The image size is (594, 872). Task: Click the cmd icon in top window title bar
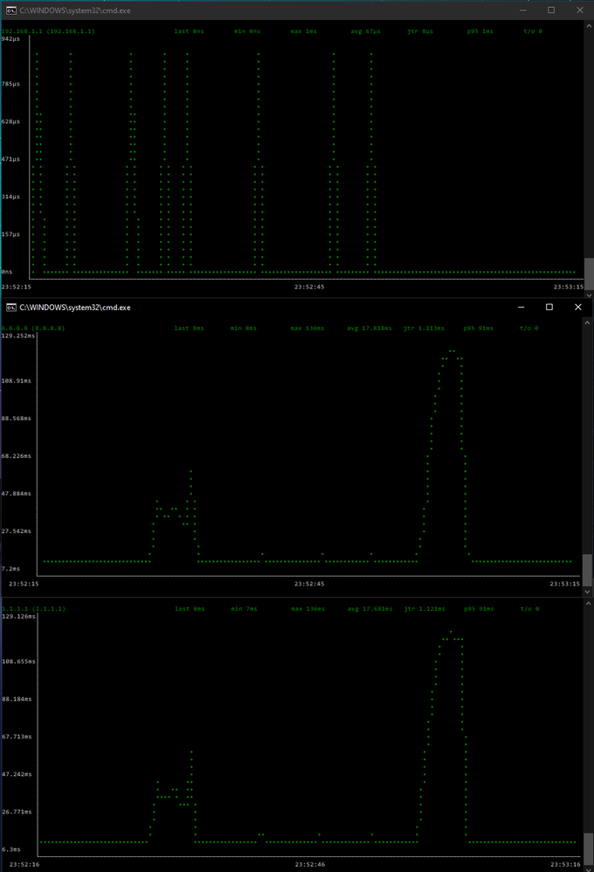(10, 10)
